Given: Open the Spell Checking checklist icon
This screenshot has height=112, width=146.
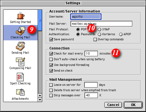Looking at the screenshot, I should click(20, 77).
